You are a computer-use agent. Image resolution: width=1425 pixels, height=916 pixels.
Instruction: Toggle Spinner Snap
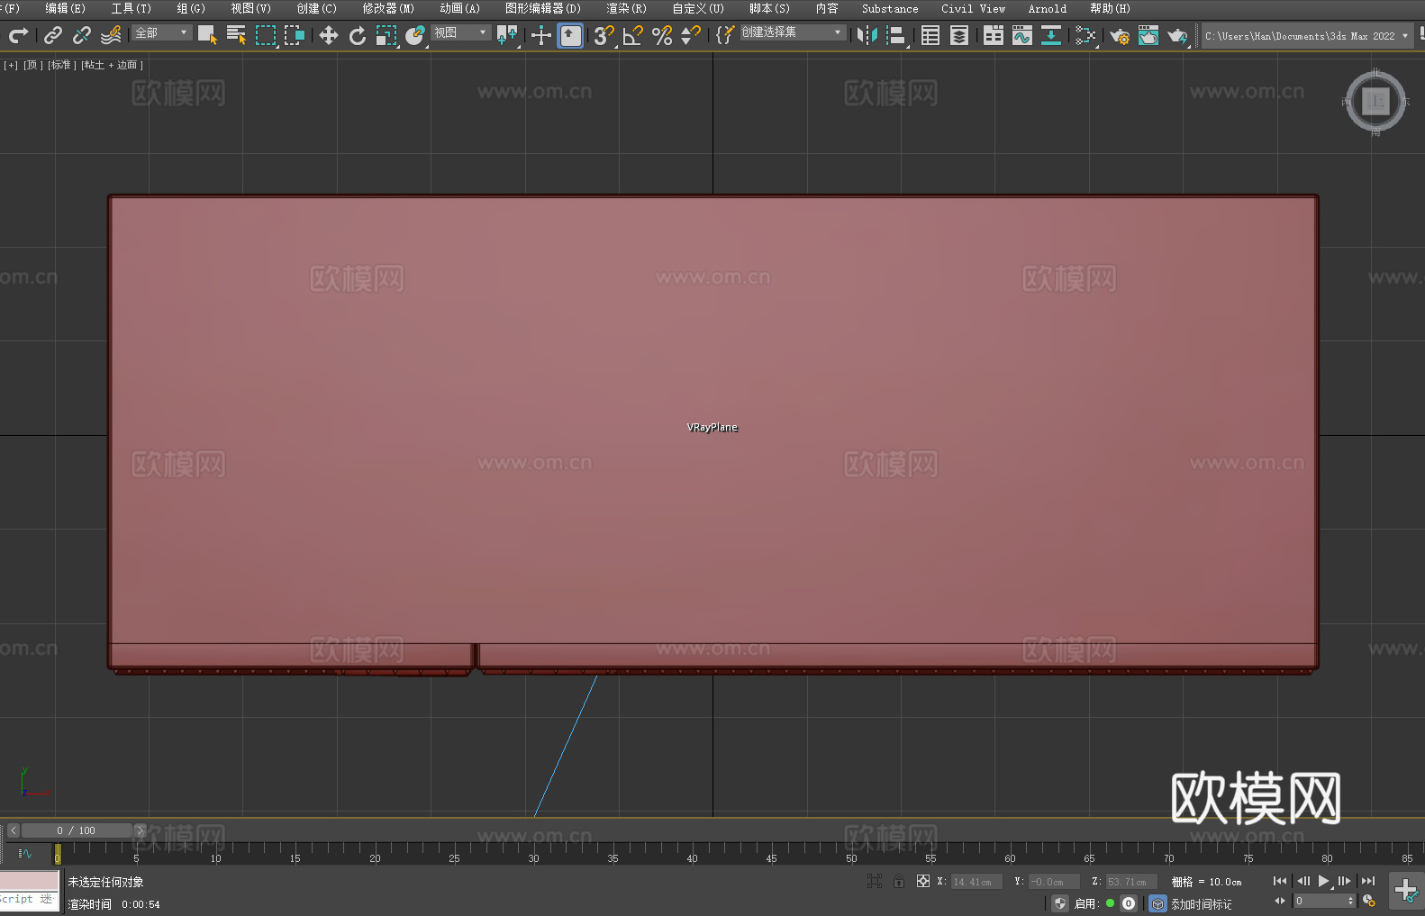point(691,35)
